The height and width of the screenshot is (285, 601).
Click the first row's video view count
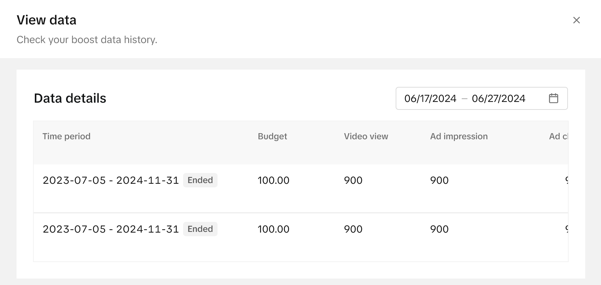pyautogui.click(x=353, y=180)
